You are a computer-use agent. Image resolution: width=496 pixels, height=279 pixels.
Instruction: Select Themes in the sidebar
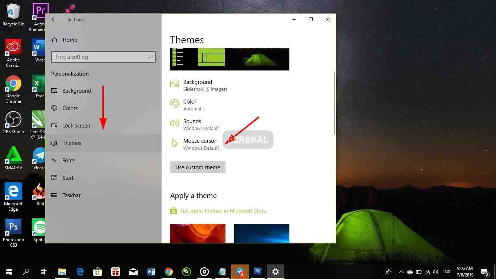click(103, 143)
